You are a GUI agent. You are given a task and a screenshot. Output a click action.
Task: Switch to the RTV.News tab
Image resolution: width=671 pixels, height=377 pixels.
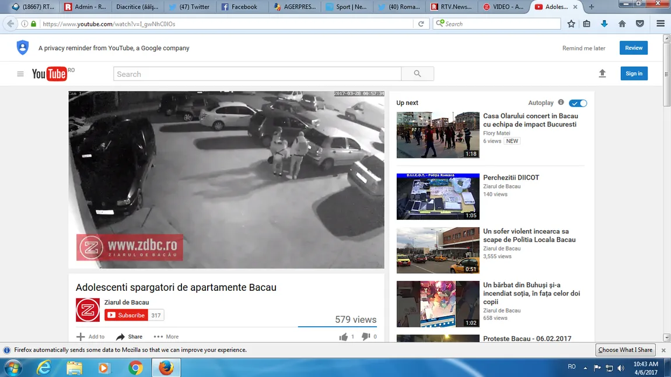[451, 7]
